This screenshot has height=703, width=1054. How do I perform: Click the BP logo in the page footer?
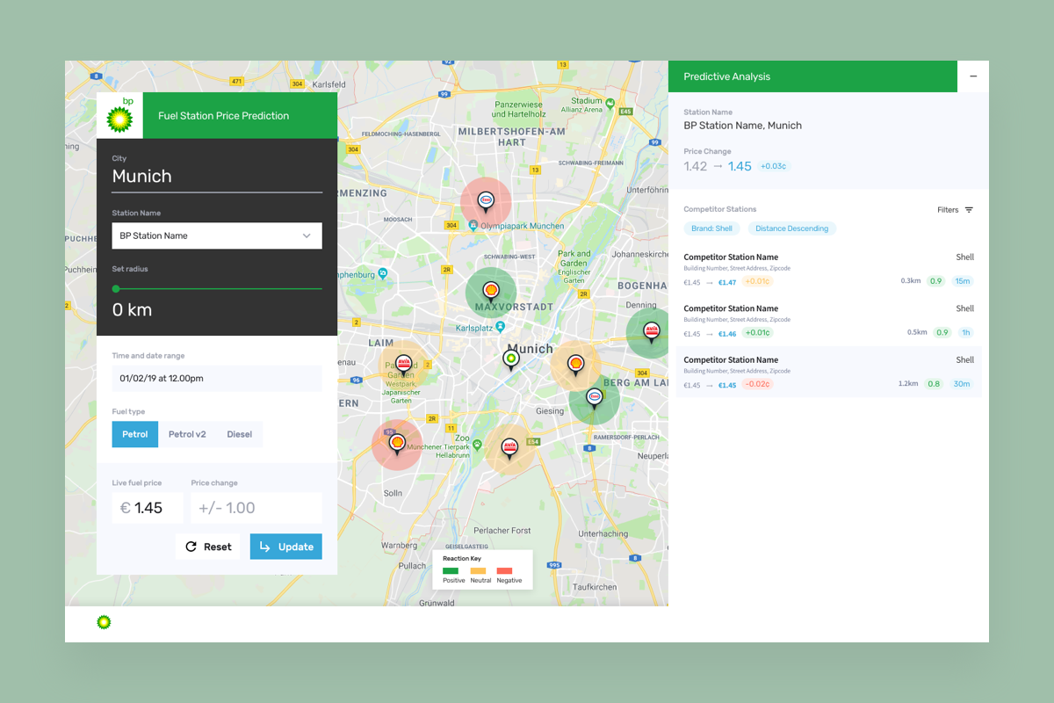[x=104, y=621]
